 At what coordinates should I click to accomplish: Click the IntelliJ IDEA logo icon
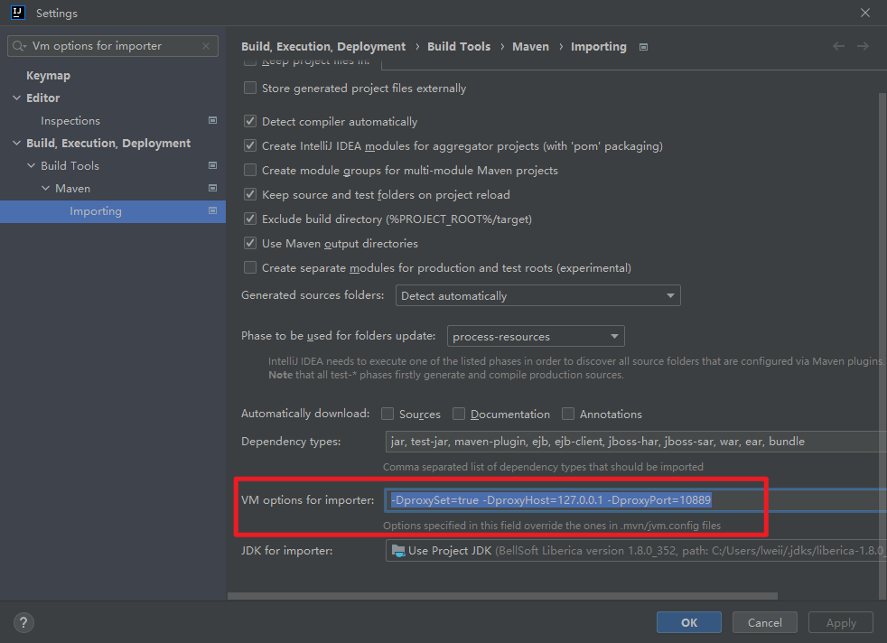(18, 13)
